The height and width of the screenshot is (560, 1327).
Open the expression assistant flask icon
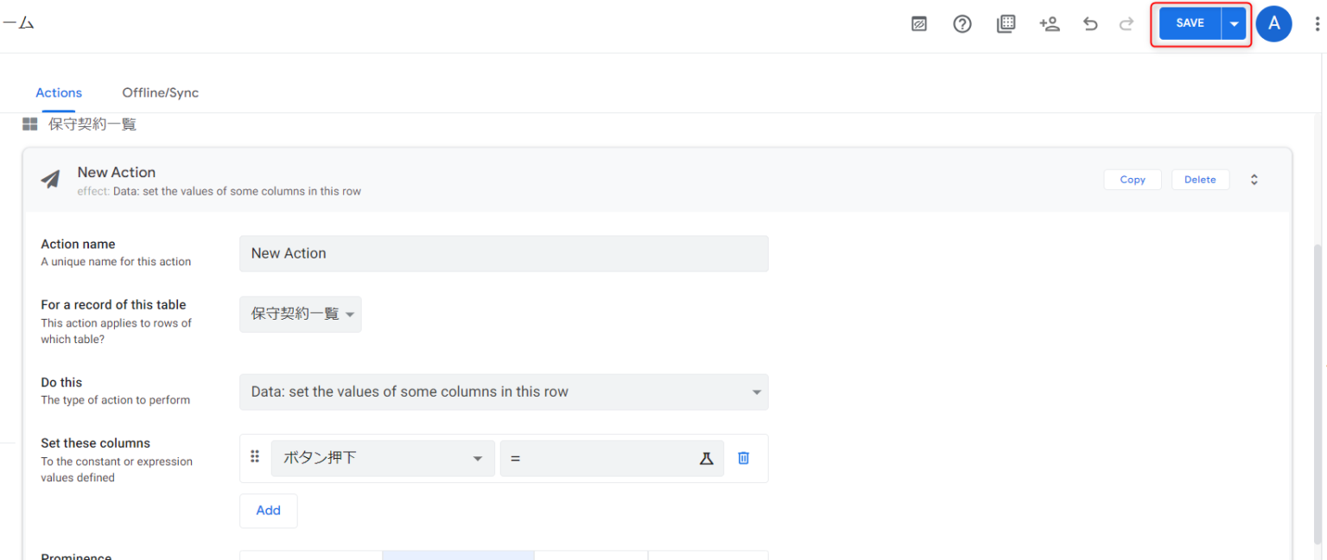click(706, 458)
